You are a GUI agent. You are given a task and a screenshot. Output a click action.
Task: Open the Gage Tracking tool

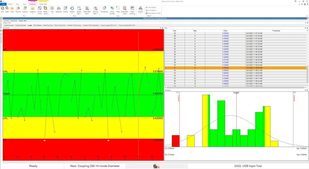[x=132, y=10]
